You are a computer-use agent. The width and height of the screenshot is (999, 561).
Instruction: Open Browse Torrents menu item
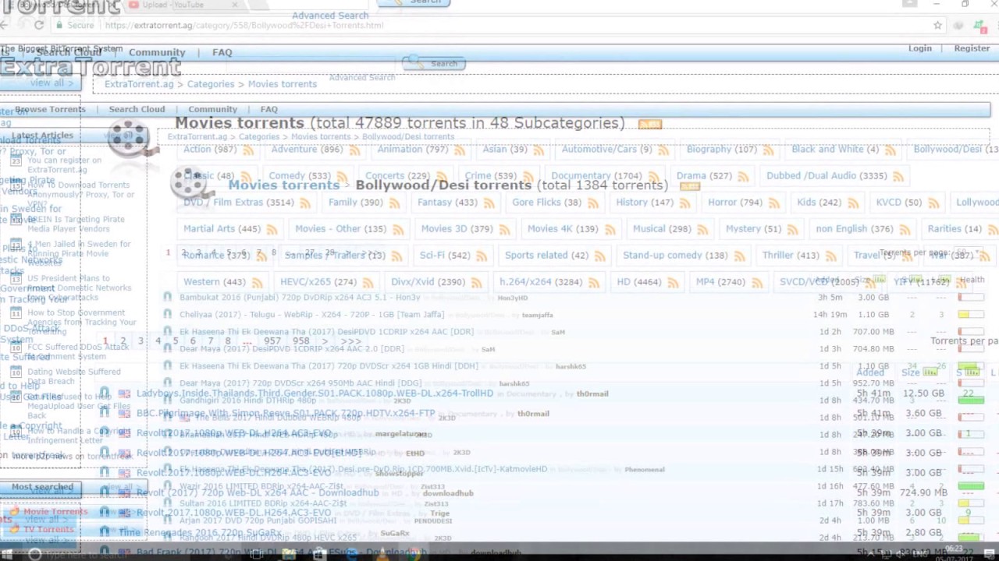50,109
